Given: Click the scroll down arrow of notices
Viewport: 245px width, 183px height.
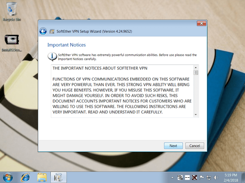Looking at the screenshot, I should (196, 114).
